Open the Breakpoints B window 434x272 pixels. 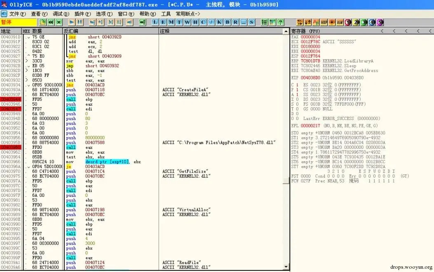228,22
